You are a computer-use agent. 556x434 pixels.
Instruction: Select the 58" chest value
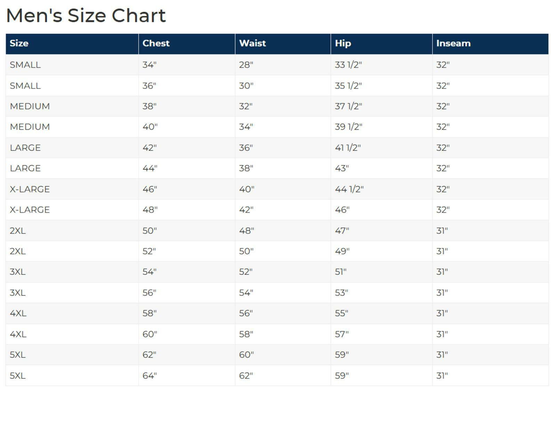click(149, 313)
